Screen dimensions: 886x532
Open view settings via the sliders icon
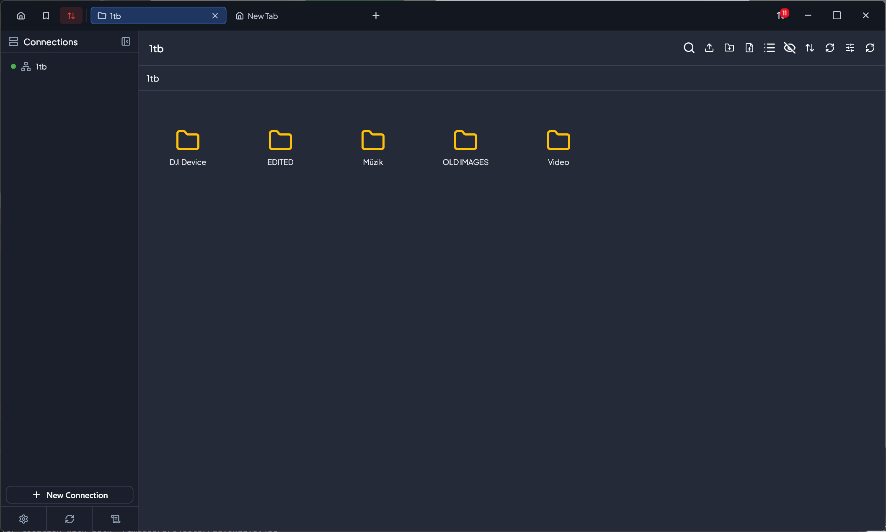point(850,48)
